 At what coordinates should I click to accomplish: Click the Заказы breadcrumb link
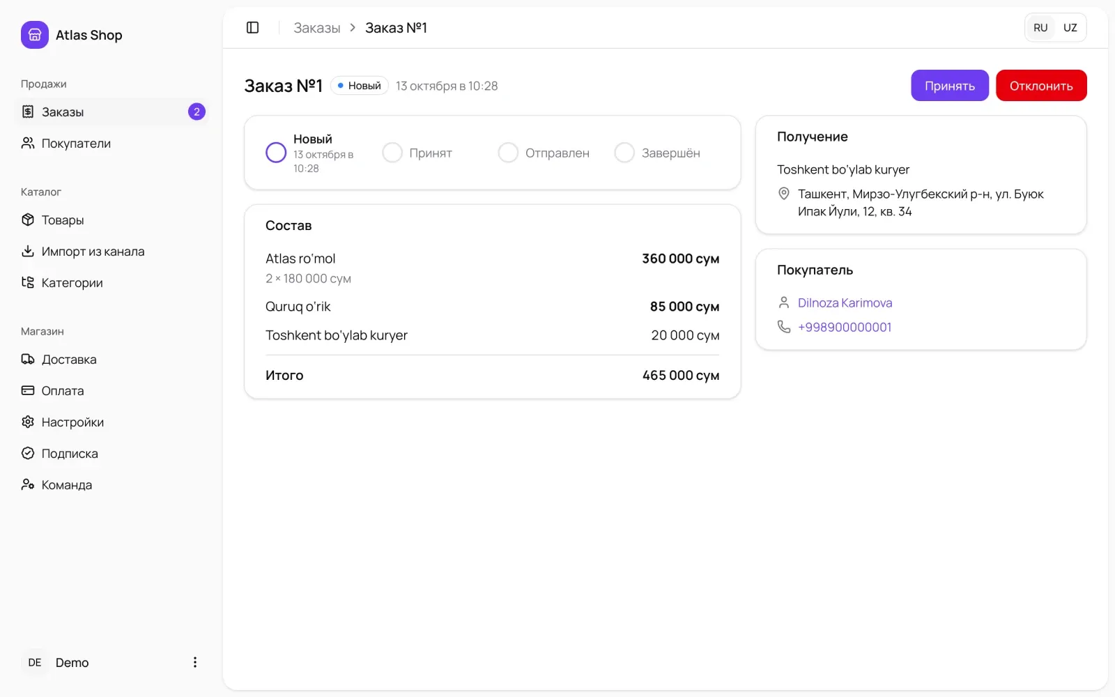tap(316, 28)
